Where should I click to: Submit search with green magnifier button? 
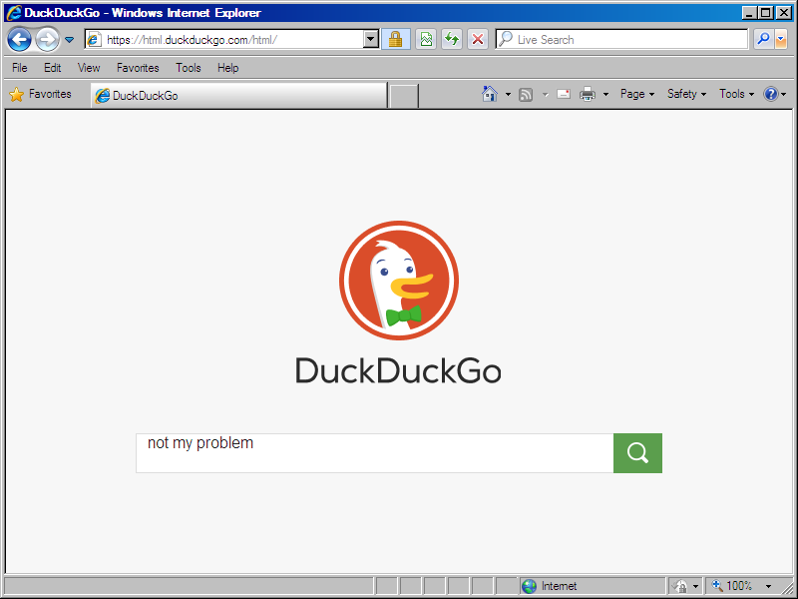[x=637, y=453]
